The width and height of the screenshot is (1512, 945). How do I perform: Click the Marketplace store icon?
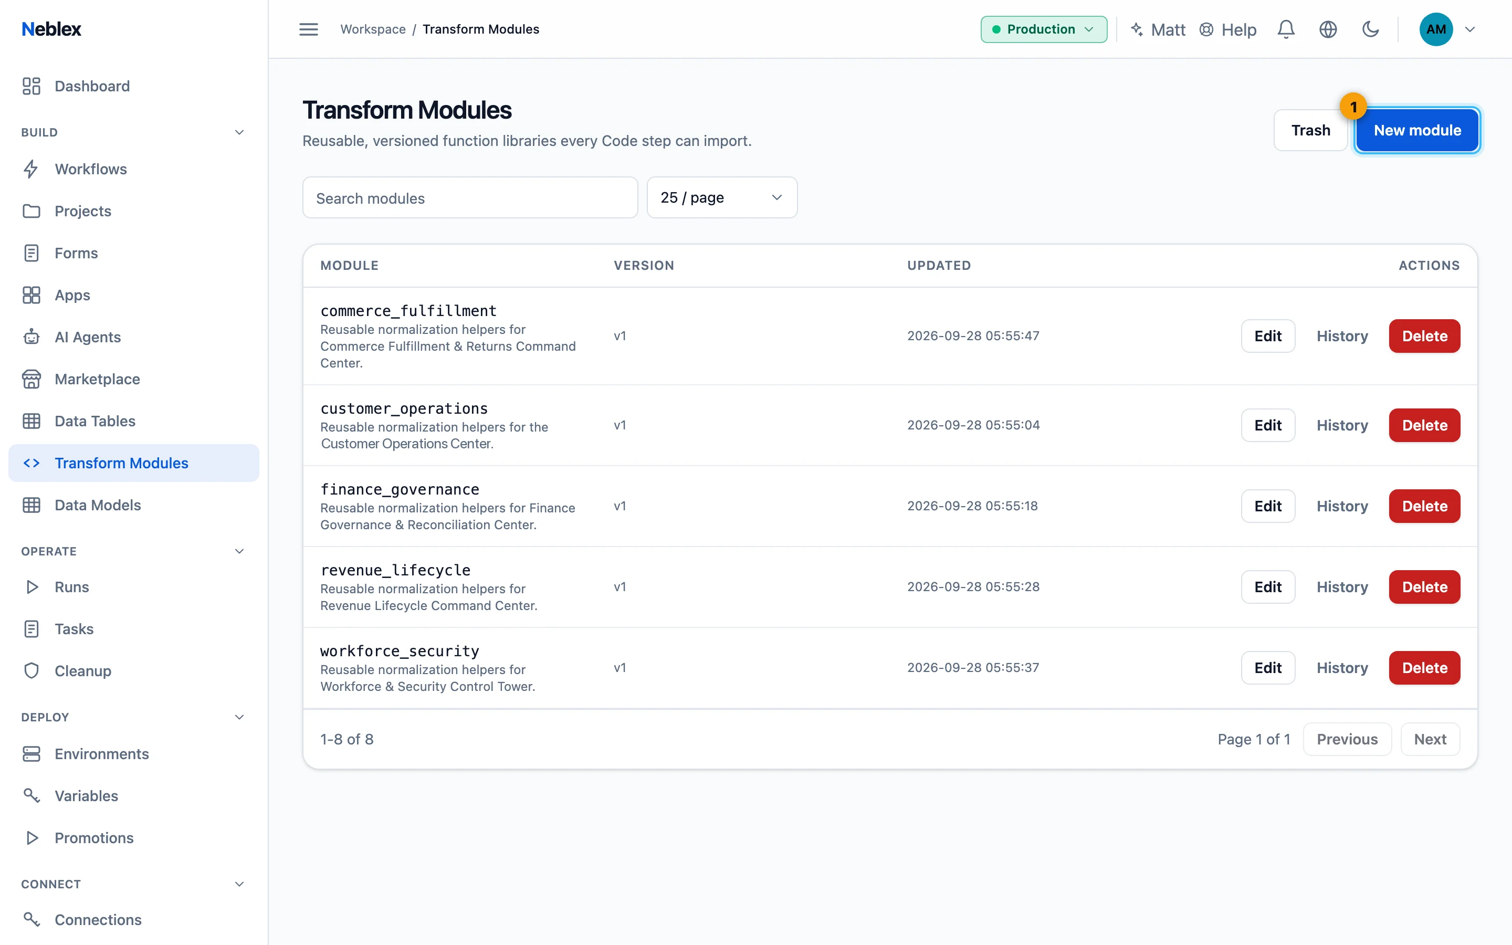coord(31,379)
